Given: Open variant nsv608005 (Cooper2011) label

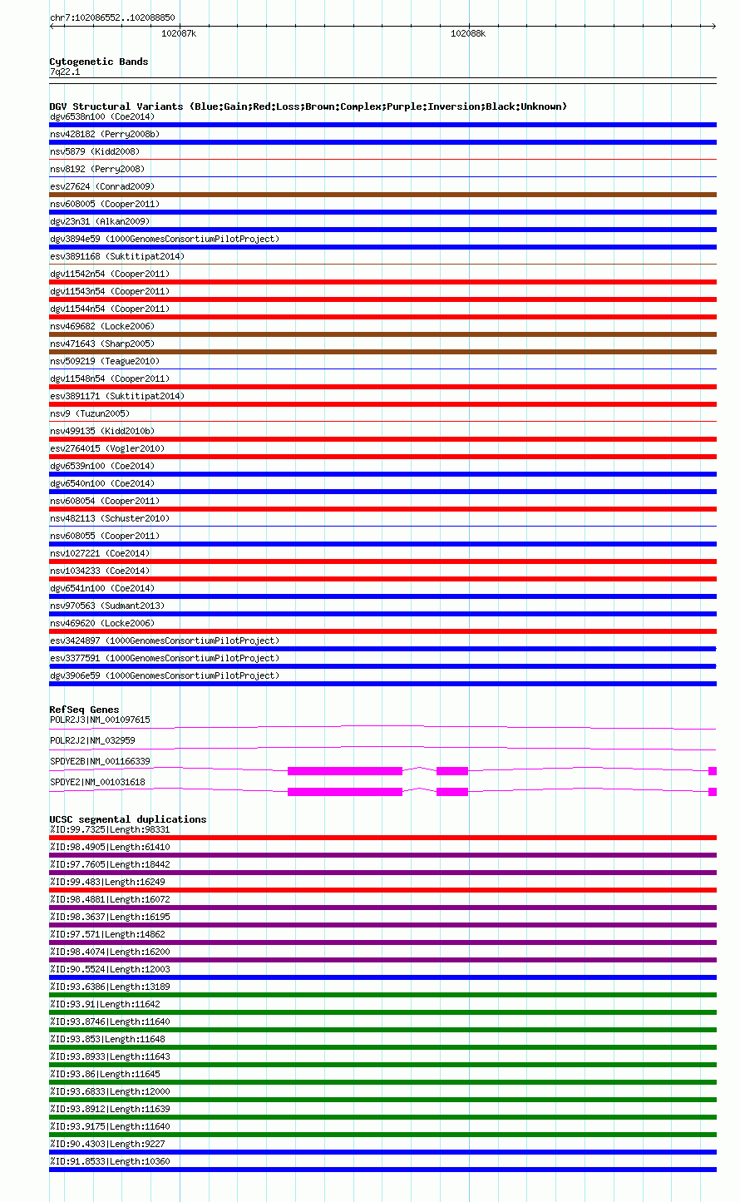Looking at the screenshot, I should pos(105,204).
